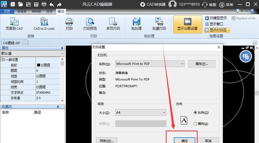The height and width of the screenshot is (143, 259).
Task: Click the new file icon in title bar
Action: (x=13, y=4)
